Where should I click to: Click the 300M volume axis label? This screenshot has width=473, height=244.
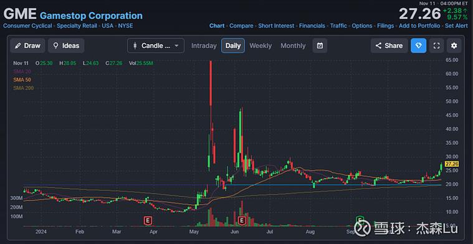(x=17, y=198)
